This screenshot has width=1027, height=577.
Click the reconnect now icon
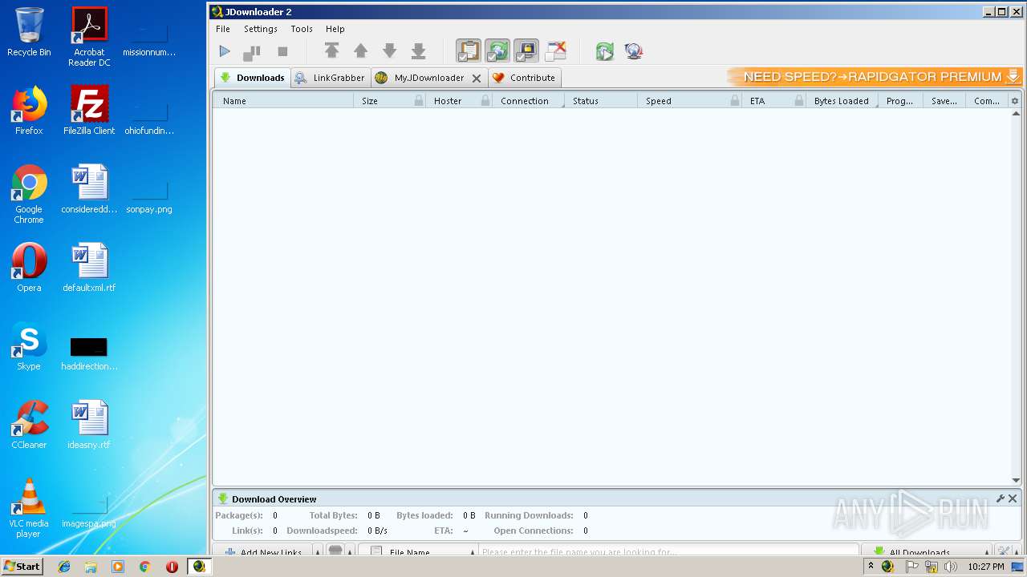(x=604, y=51)
